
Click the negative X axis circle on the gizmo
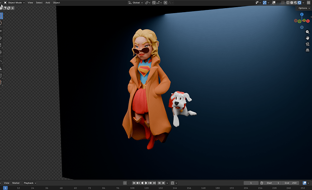(296, 21)
